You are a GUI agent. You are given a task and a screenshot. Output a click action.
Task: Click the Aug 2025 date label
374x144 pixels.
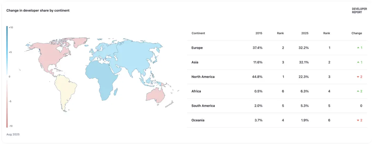click(13, 134)
